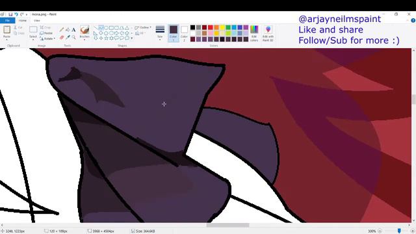Pick the red palette color
The image size is (416, 234).
[211, 27]
